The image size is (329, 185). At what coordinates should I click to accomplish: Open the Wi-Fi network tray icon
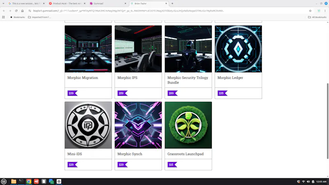point(303,182)
